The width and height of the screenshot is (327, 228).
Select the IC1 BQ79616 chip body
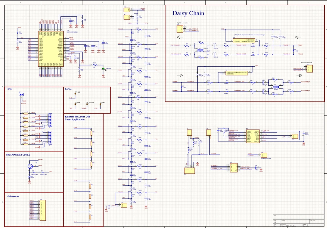51,49
